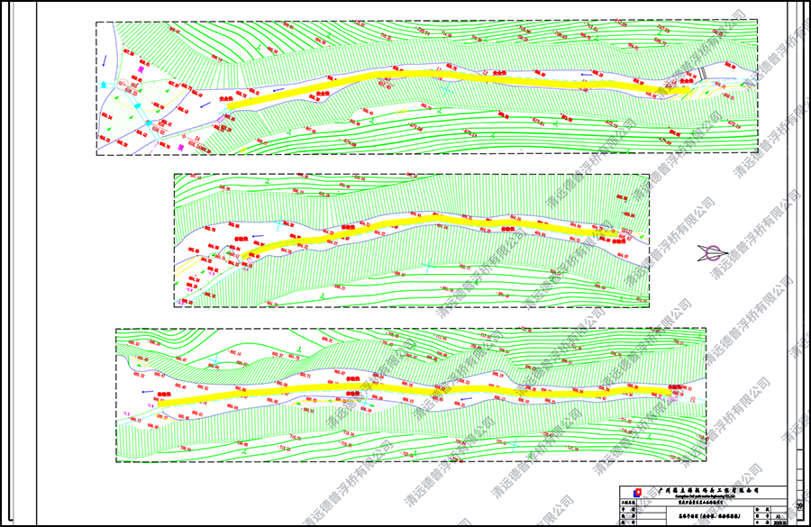Screen dimensions: 811x527
Task: Select cyan house-shaped marker at top plan's left edge
Action: pyautogui.click(x=105, y=84)
